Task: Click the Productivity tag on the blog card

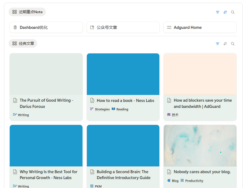Action: click(x=194, y=181)
